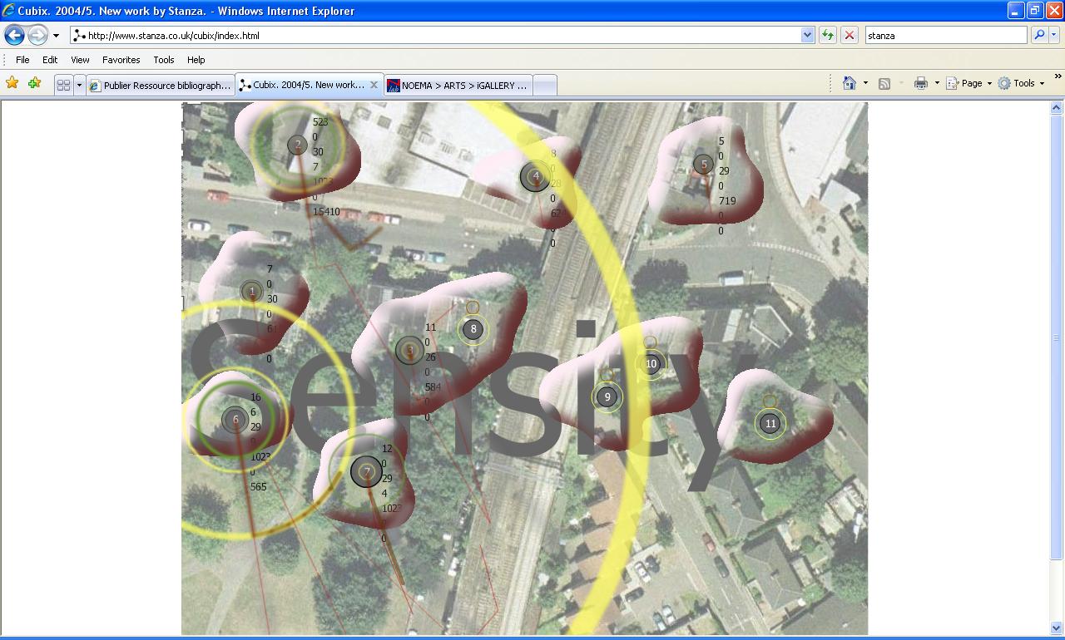This screenshot has height=640, width=1065.
Task: Close the Cubix tab
Action: pyautogui.click(x=374, y=85)
